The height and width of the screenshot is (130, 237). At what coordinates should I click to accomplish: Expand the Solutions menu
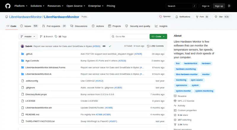click(x=37, y=6)
